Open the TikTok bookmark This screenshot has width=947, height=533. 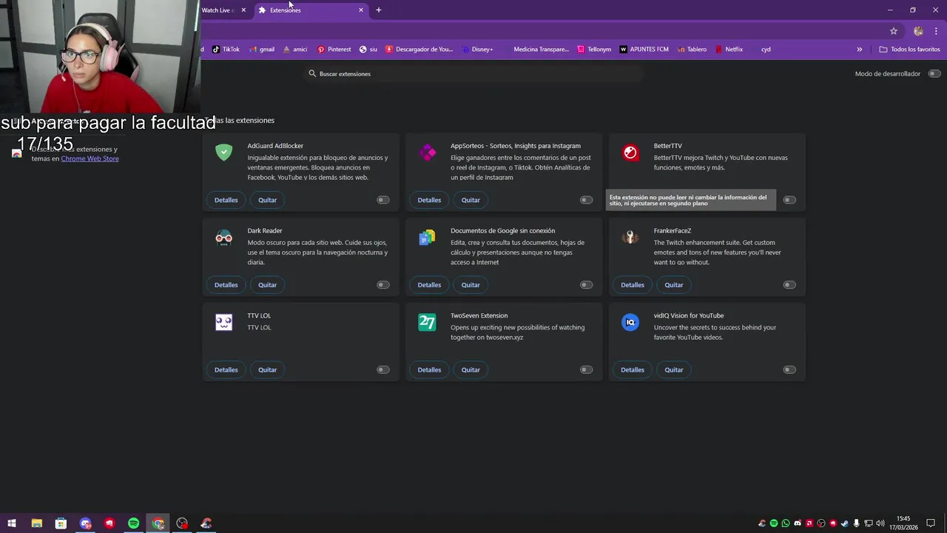226,50
